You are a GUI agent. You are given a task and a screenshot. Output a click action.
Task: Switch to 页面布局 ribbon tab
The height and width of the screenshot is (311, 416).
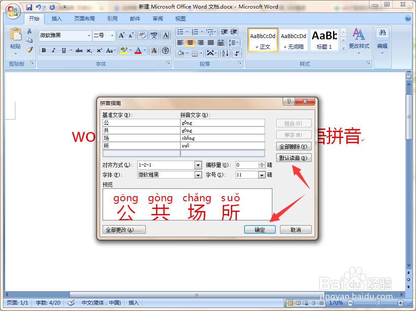click(x=84, y=18)
